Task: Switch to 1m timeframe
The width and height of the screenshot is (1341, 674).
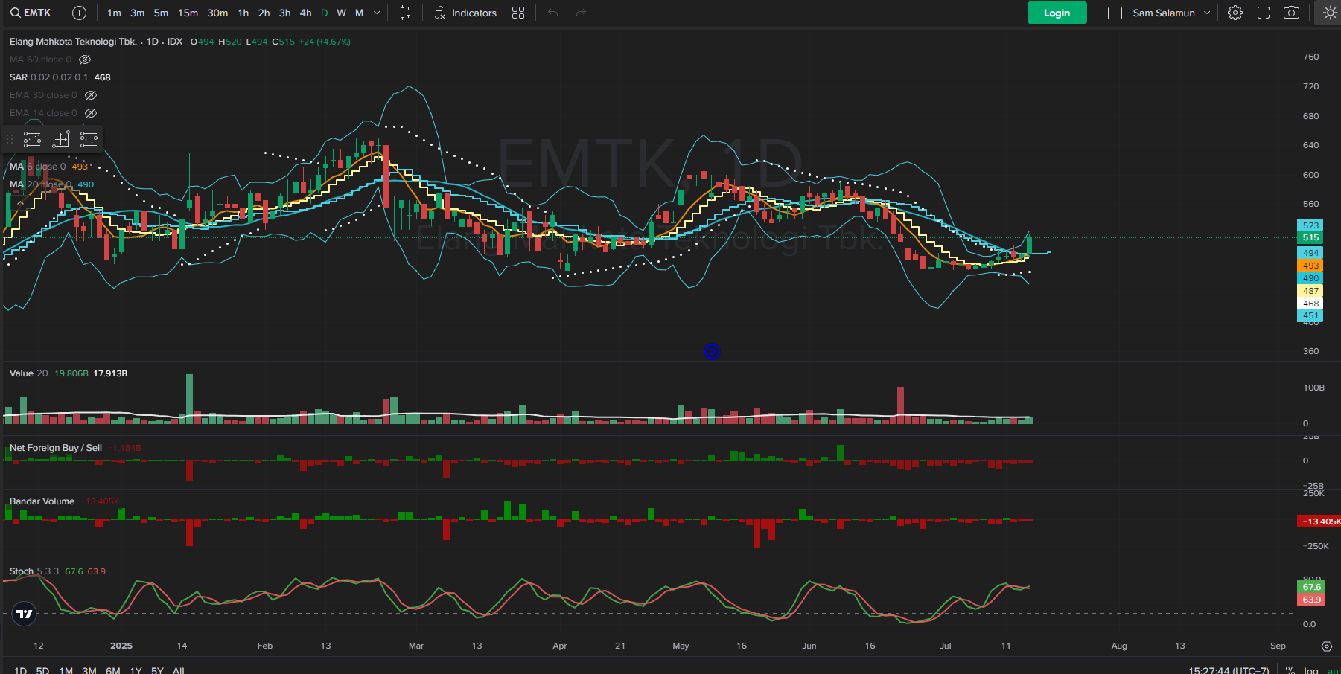Action: point(114,13)
